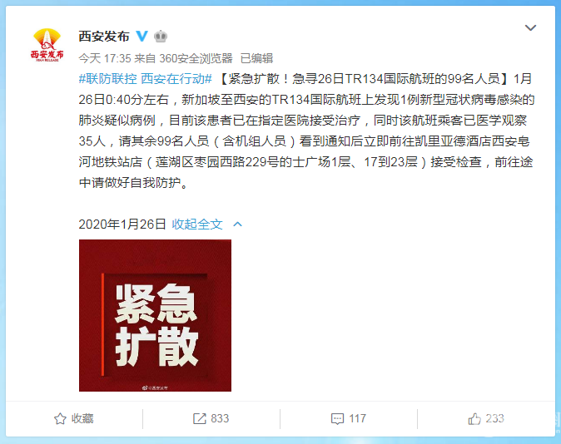Click the upward caret beside 收起全文
This screenshot has height=444, width=561.
237,224
